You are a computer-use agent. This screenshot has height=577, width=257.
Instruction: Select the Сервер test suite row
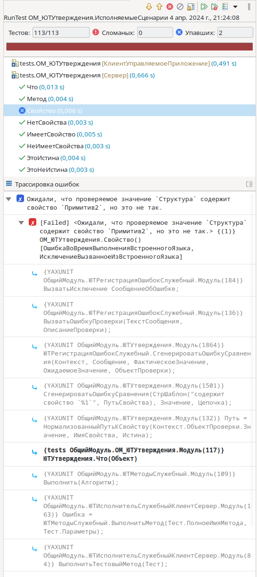pyautogui.click(x=128, y=75)
